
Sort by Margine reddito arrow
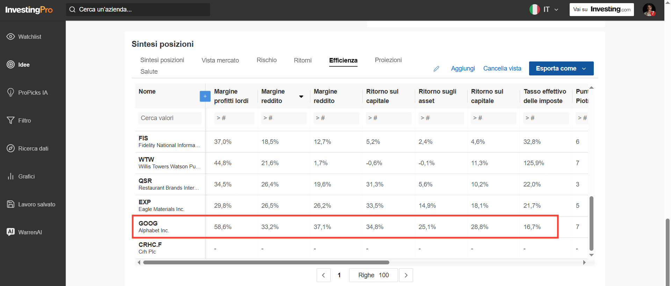click(301, 96)
